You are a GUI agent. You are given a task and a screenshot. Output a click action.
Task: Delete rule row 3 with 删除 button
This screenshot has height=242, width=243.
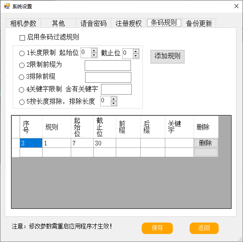coord(206,143)
